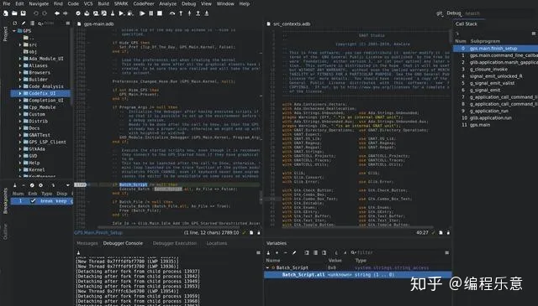Go back with the left arrow icon
The width and height of the screenshot is (538, 306).
(x=57, y=13)
